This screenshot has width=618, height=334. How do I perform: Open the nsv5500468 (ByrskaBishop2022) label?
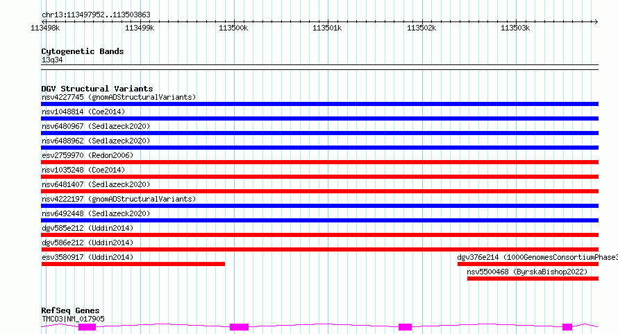click(527, 272)
